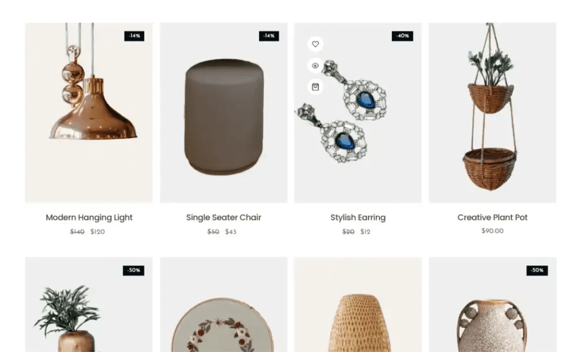580x352 pixels.
Task: Click -50% badge on ceramic vase product
Action: pos(537,271)
